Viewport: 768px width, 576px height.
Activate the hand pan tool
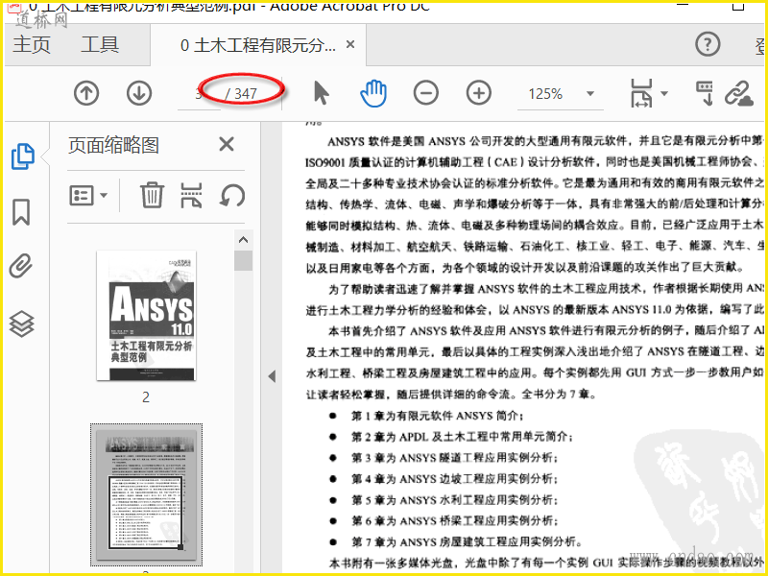pos(373,93)
